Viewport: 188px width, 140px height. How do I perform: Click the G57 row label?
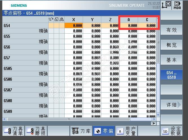point(7,58)
